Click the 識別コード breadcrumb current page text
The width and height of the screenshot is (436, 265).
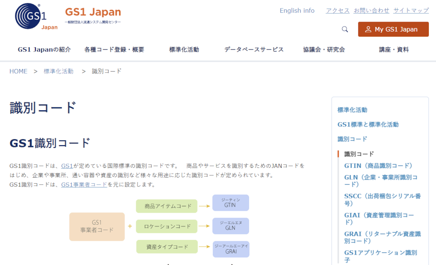coord(107,71)
